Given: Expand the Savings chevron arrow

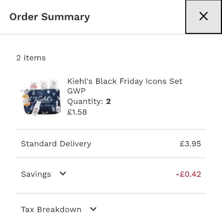Looking at the screenshot, I should 63,174.
